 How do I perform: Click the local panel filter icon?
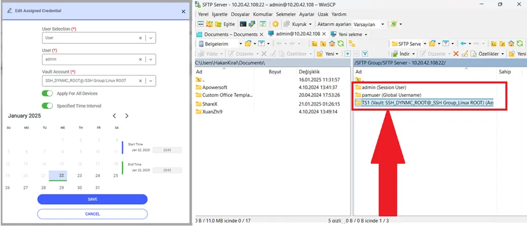[261, 43]
